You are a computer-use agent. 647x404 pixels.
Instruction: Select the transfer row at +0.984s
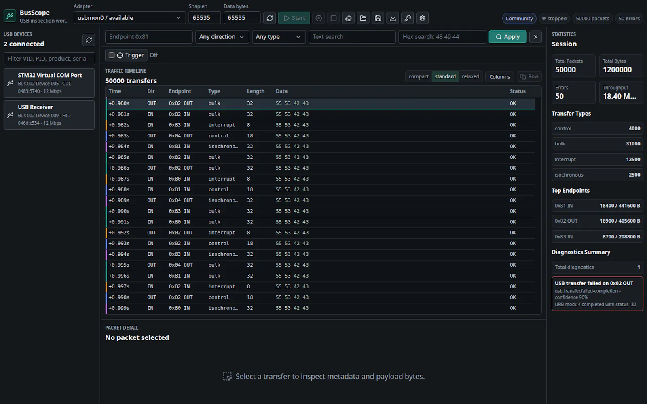tap(320, 147)
